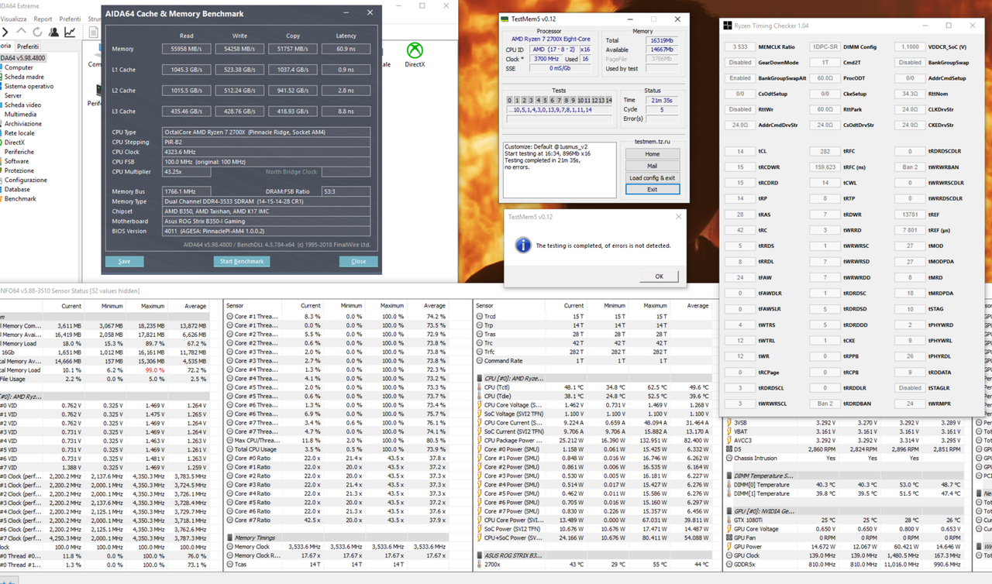This screenshot has width=992, height=584.
Task: Open the Visualizza menu in AIDA64
Action: tap(13, 19)
